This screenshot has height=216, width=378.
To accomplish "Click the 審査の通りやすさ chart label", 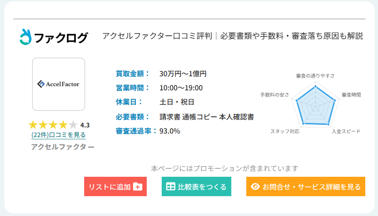I will click(315, 76).
